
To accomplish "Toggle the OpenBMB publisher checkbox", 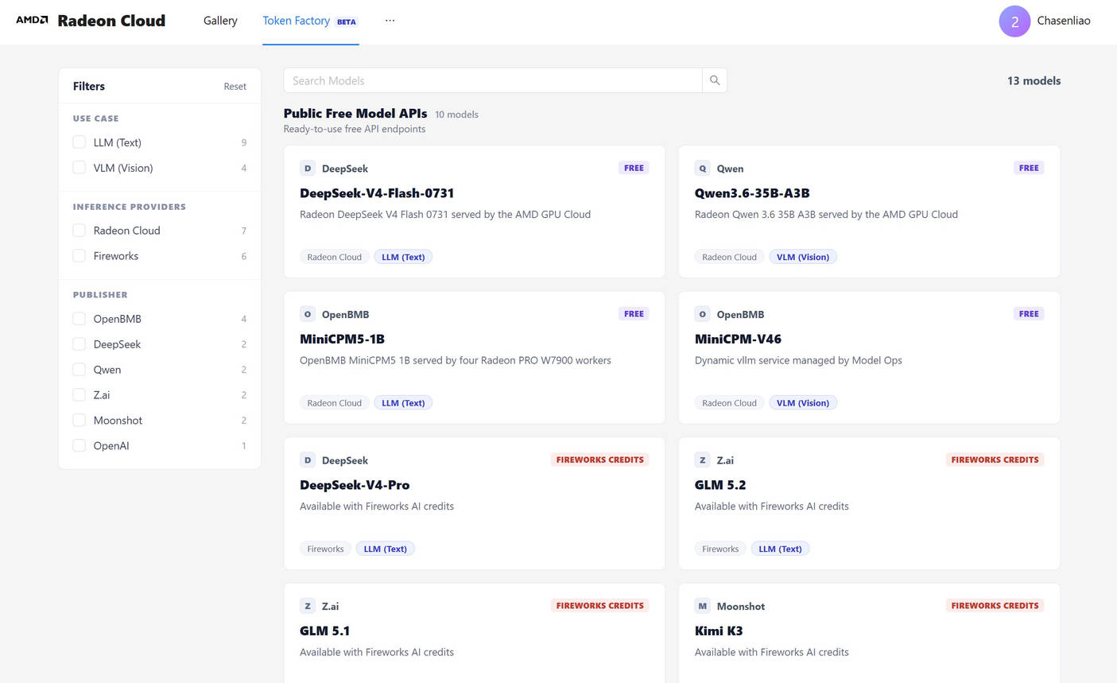I will 80,319.
